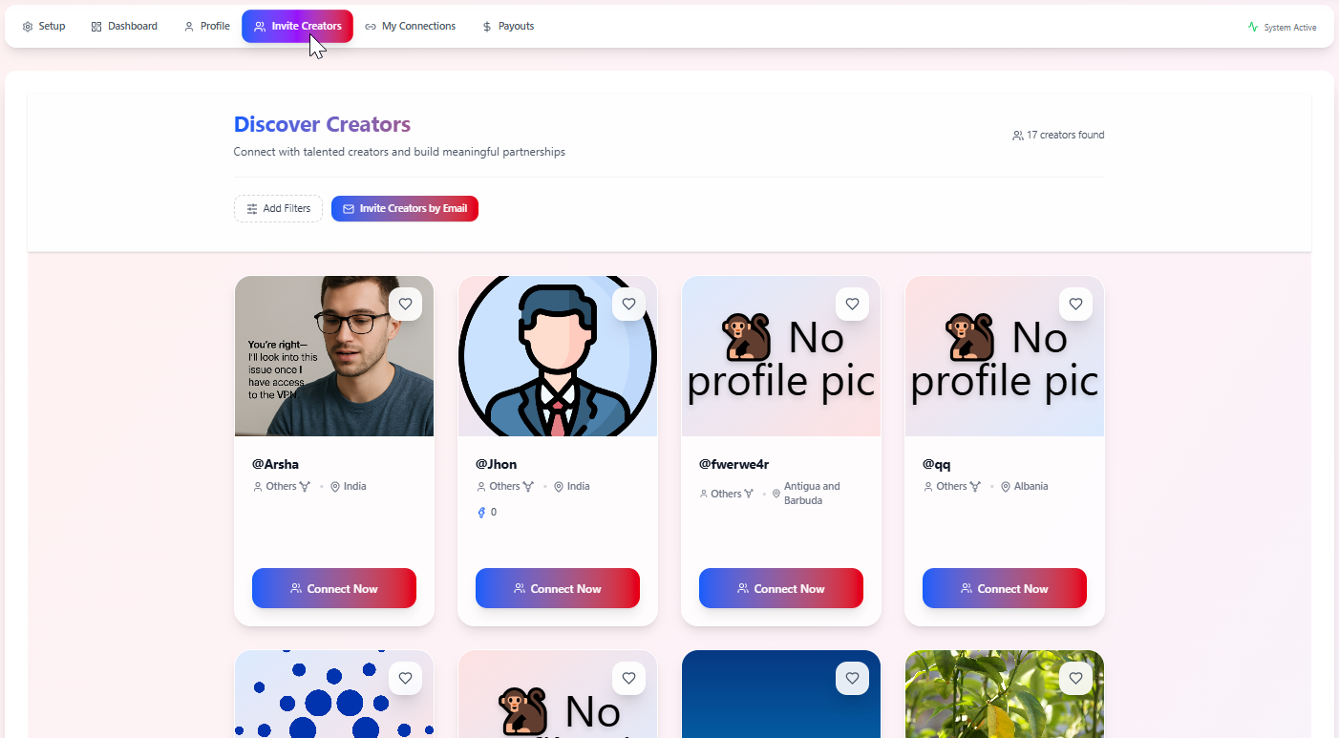Connect Now with @Arsha
Screen dimensions: 1339x738
(334, 588)
